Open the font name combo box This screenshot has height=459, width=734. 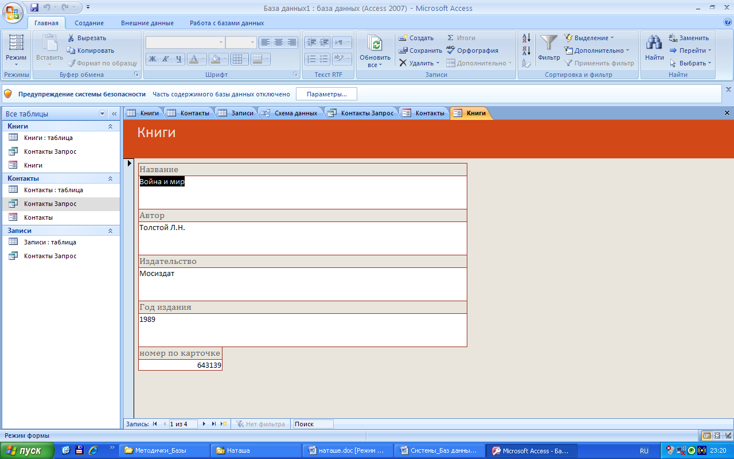click(x=185, y=42)
